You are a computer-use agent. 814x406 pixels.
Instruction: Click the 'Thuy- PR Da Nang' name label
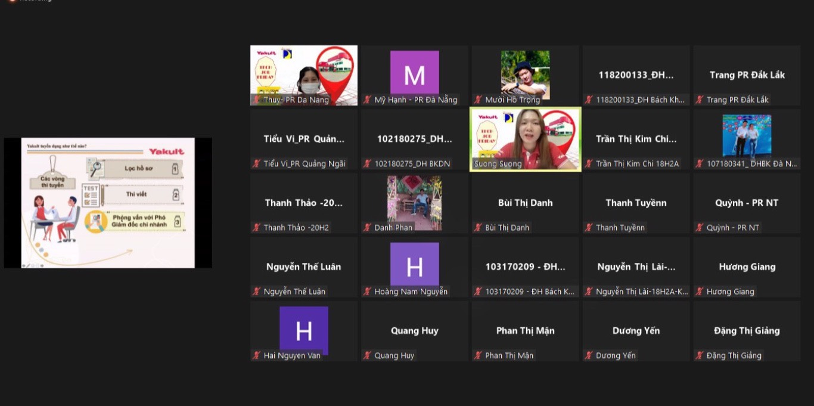pos(296,100)
